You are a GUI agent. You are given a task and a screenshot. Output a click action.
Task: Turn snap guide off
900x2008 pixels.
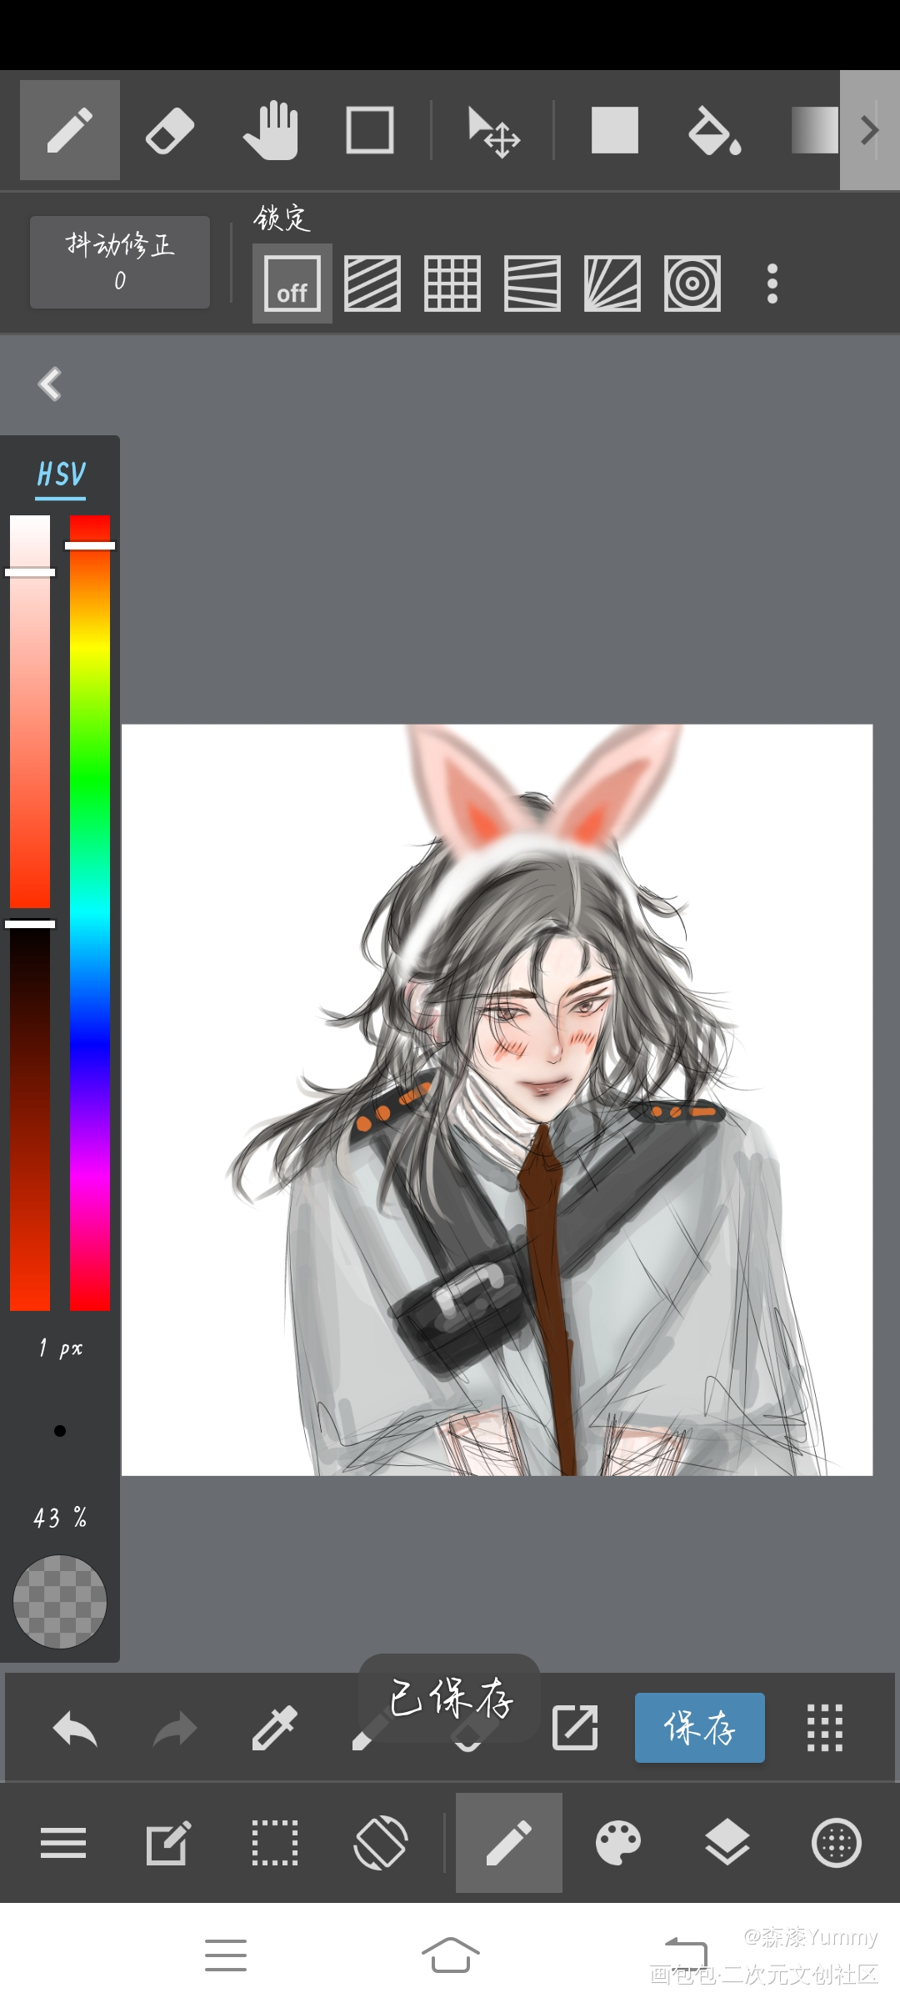(292, 284)
